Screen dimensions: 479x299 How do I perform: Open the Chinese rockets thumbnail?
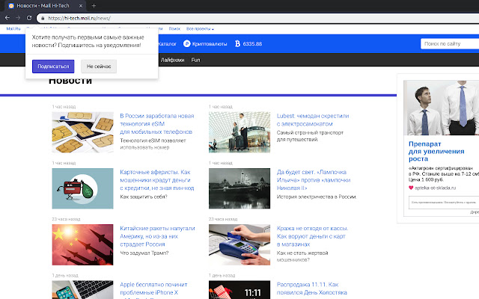point(82,244)
